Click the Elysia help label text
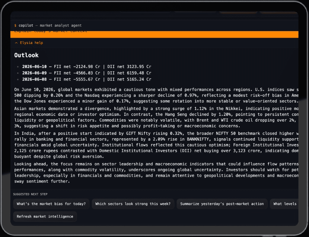Screen dimensions: 309x237 (31, 43)
